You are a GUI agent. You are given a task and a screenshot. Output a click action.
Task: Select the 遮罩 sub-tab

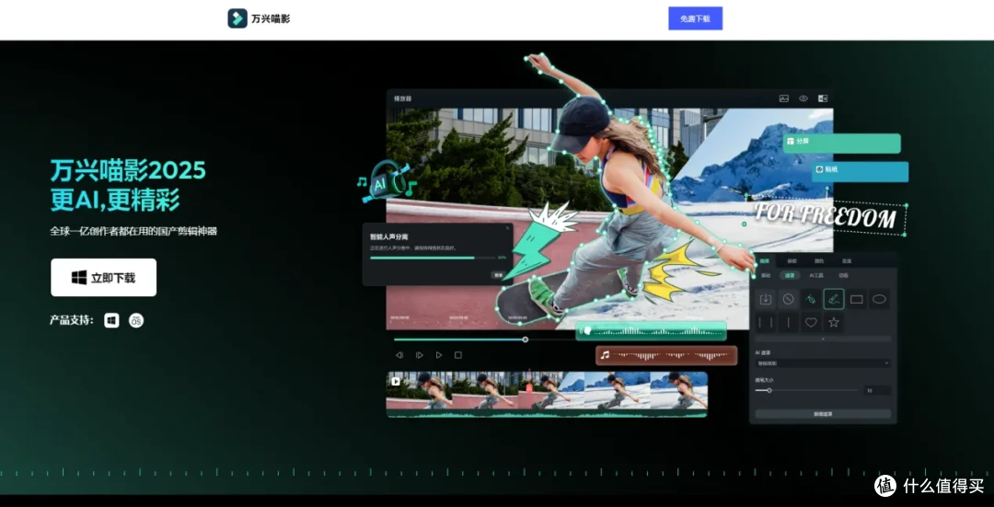(x=790, y=276)
